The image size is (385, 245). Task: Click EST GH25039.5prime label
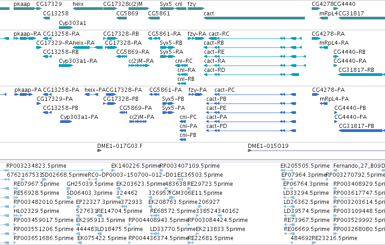click(90, 184)
